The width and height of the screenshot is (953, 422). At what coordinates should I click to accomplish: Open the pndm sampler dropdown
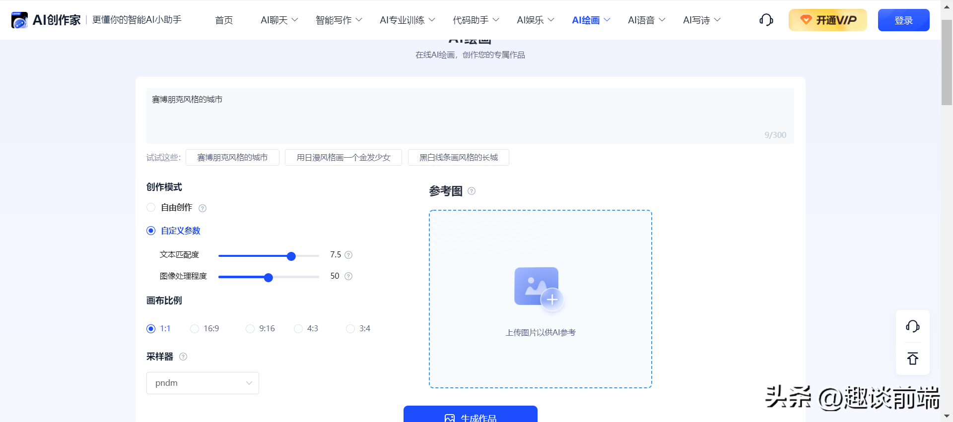coord(203,383)
